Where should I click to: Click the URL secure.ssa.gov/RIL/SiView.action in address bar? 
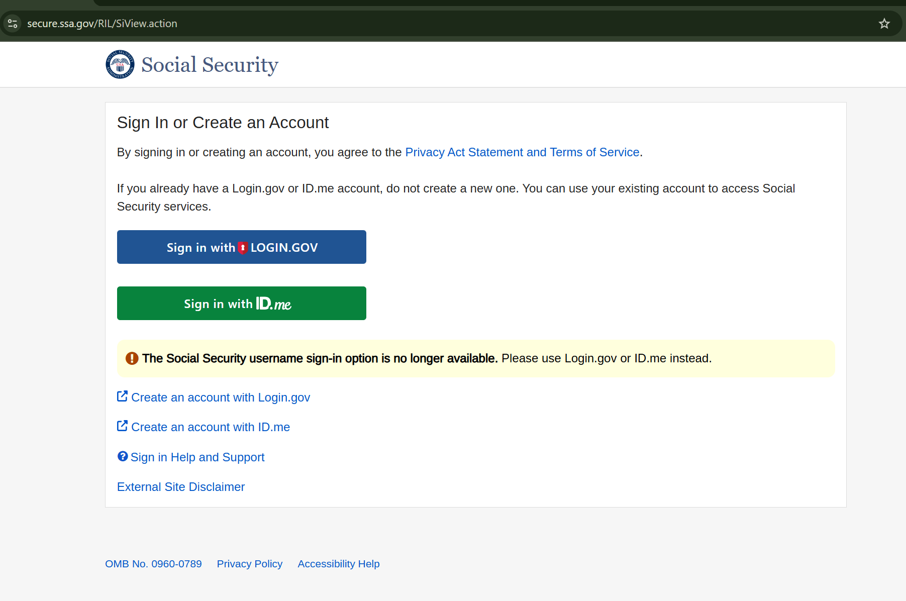[x=102, y=24]
